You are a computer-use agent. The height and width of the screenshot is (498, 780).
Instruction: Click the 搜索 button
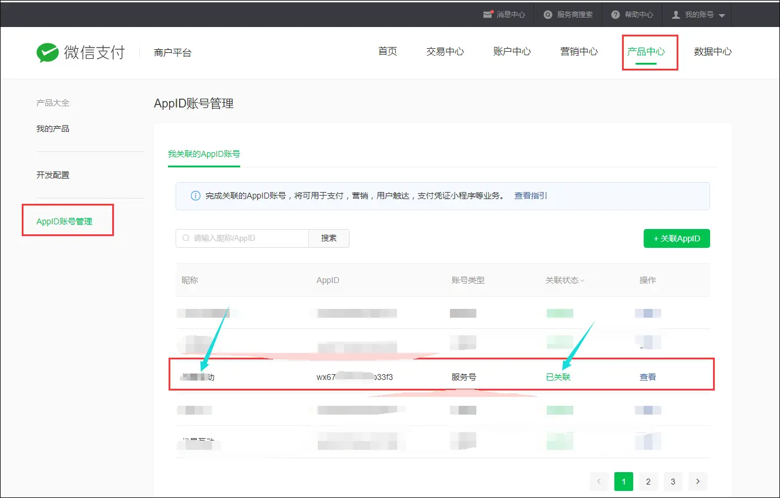pyautogui.click(x=329, y=238)
